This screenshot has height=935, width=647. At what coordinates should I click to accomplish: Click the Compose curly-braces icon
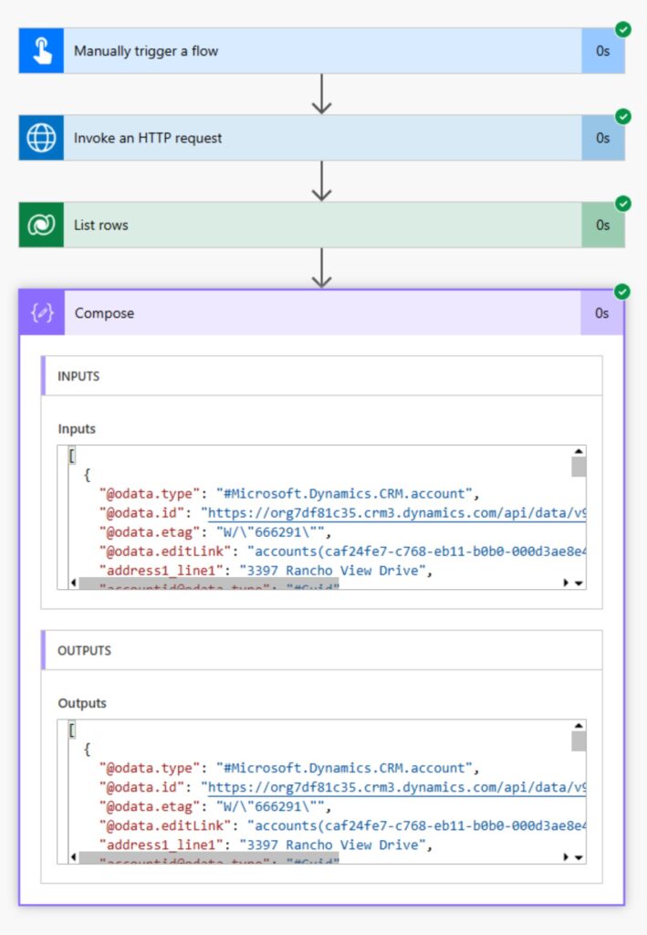click(42, 312)
